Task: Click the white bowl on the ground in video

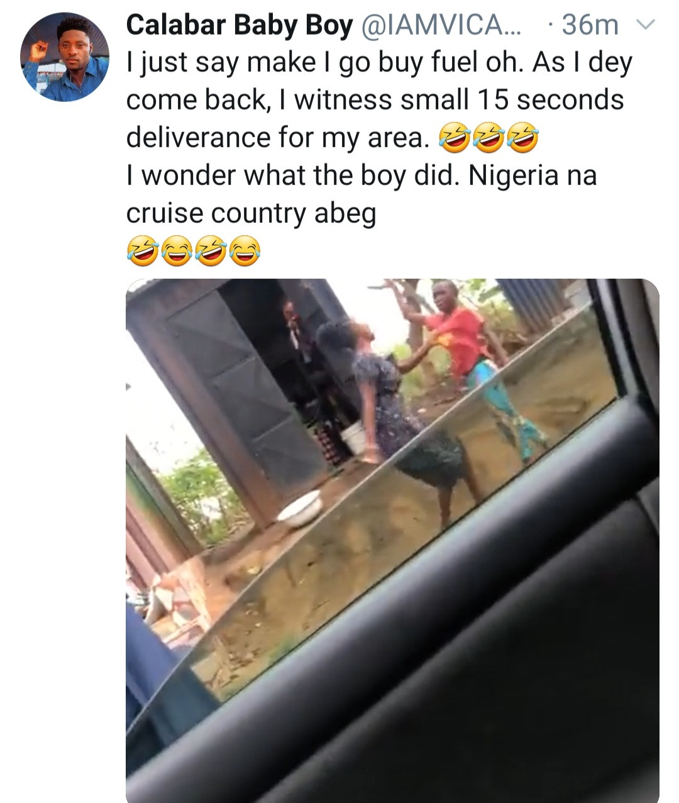Action: pos(300,508)
